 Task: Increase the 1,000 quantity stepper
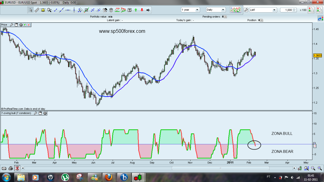click(294, 9)
